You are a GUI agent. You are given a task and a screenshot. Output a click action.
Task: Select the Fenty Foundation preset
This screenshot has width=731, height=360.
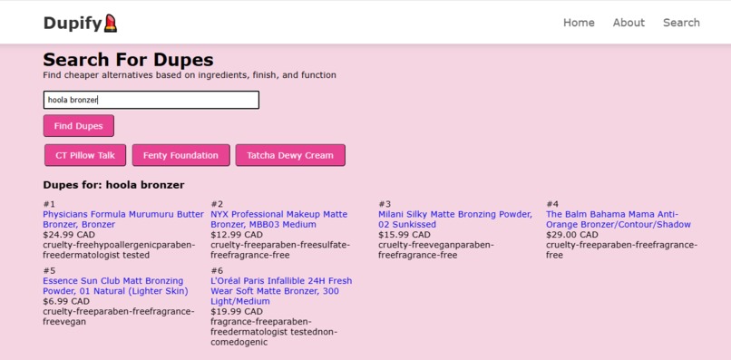[180, 155]
